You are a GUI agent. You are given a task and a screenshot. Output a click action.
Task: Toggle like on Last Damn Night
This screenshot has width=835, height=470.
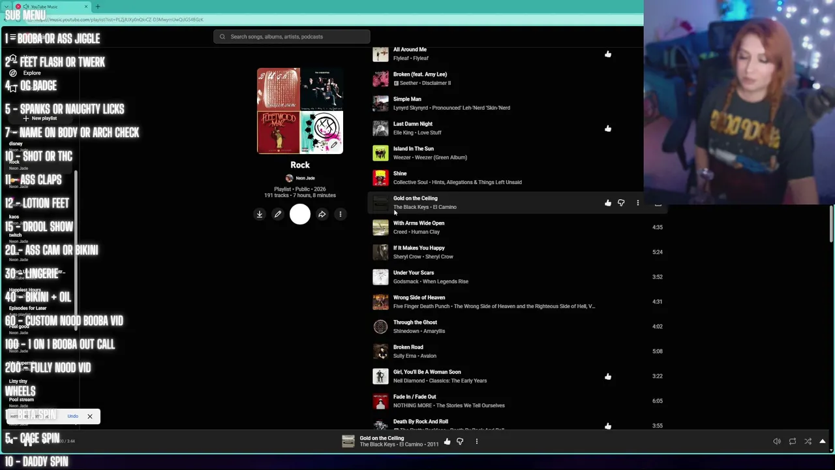point(608,129)
